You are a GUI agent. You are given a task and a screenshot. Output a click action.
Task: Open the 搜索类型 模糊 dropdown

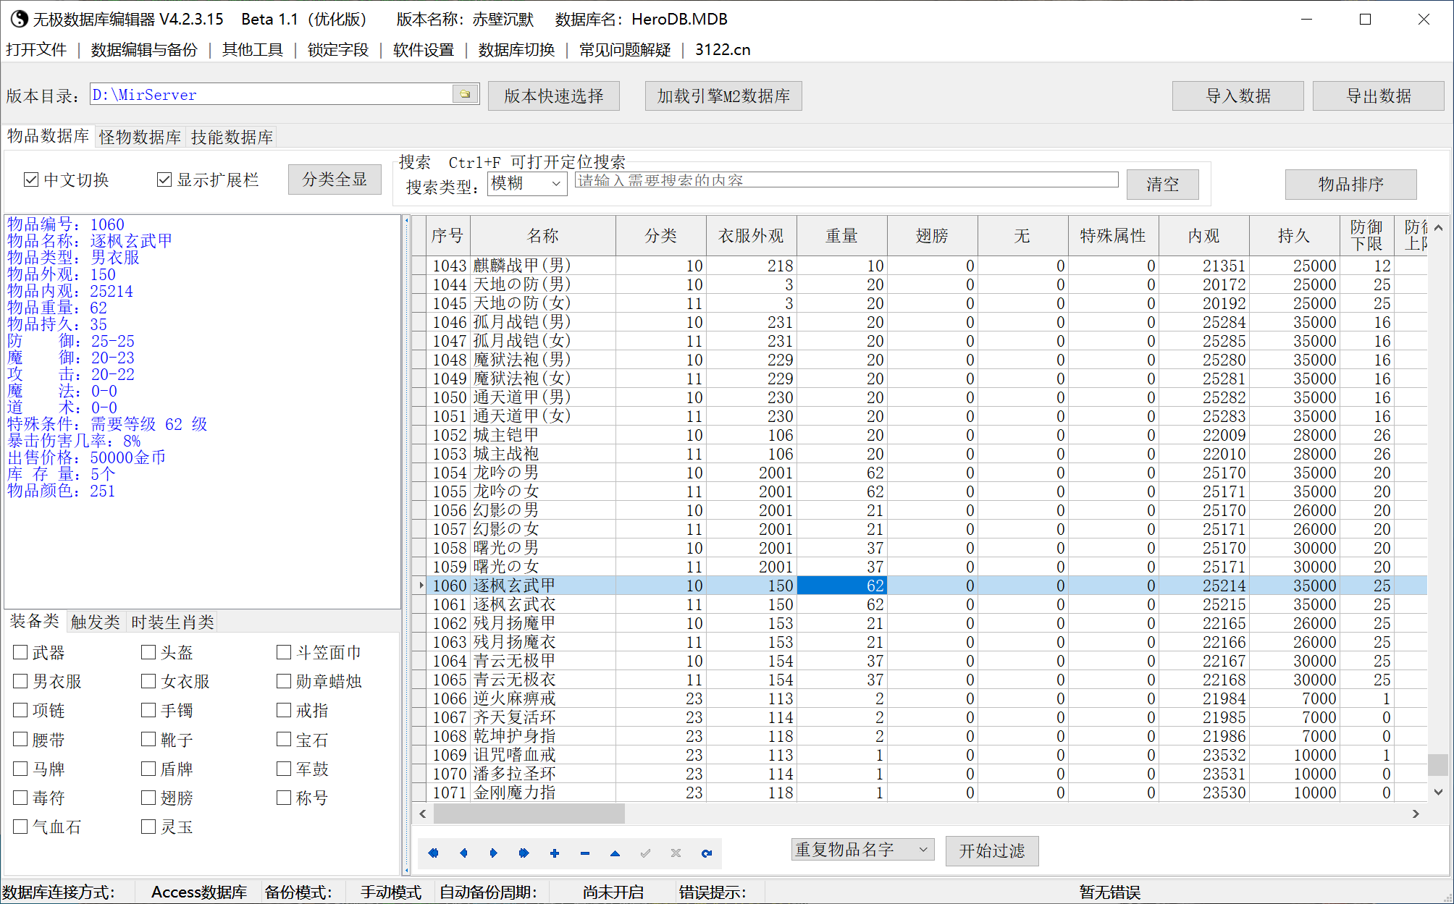pyautogui.click(x=527, y=184)
